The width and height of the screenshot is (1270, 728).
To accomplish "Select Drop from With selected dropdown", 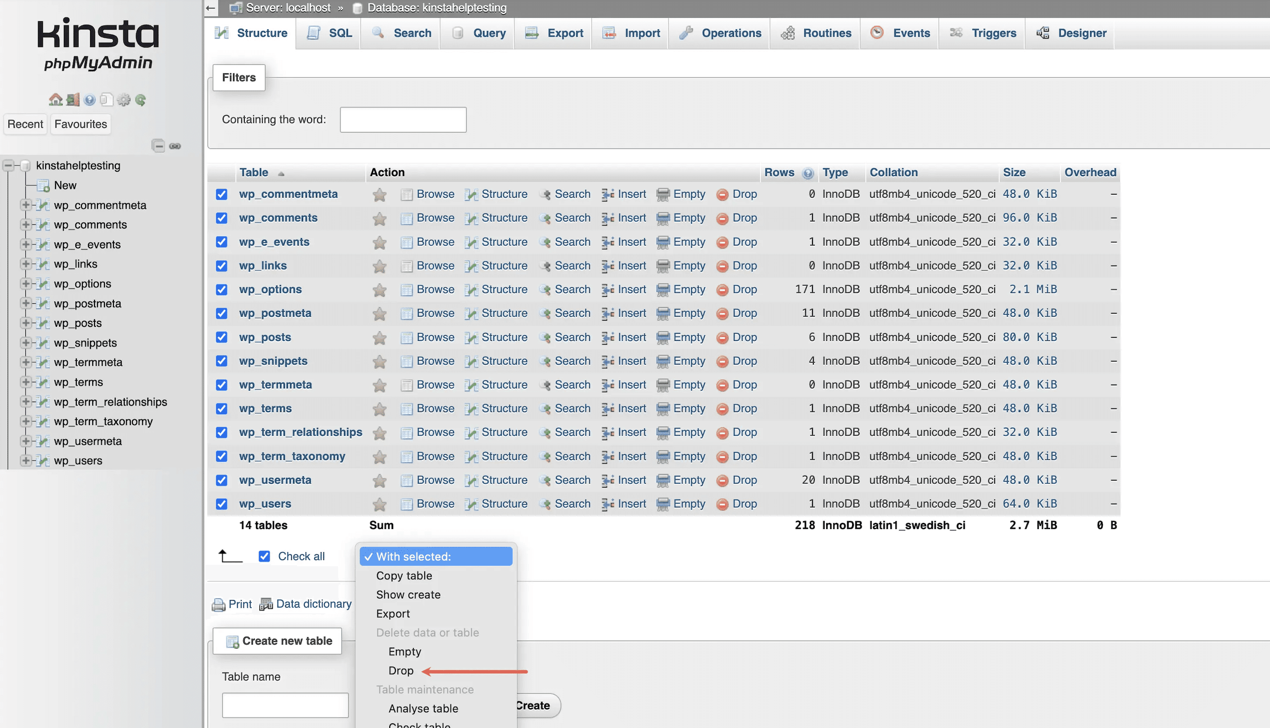I will coord(401,671).
